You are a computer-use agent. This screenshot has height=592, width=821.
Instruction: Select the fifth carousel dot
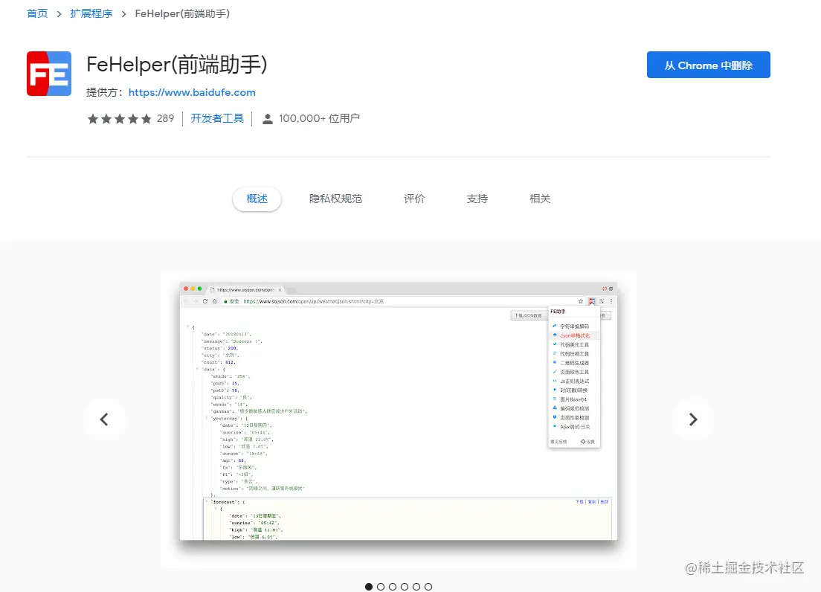pos(416,587)
